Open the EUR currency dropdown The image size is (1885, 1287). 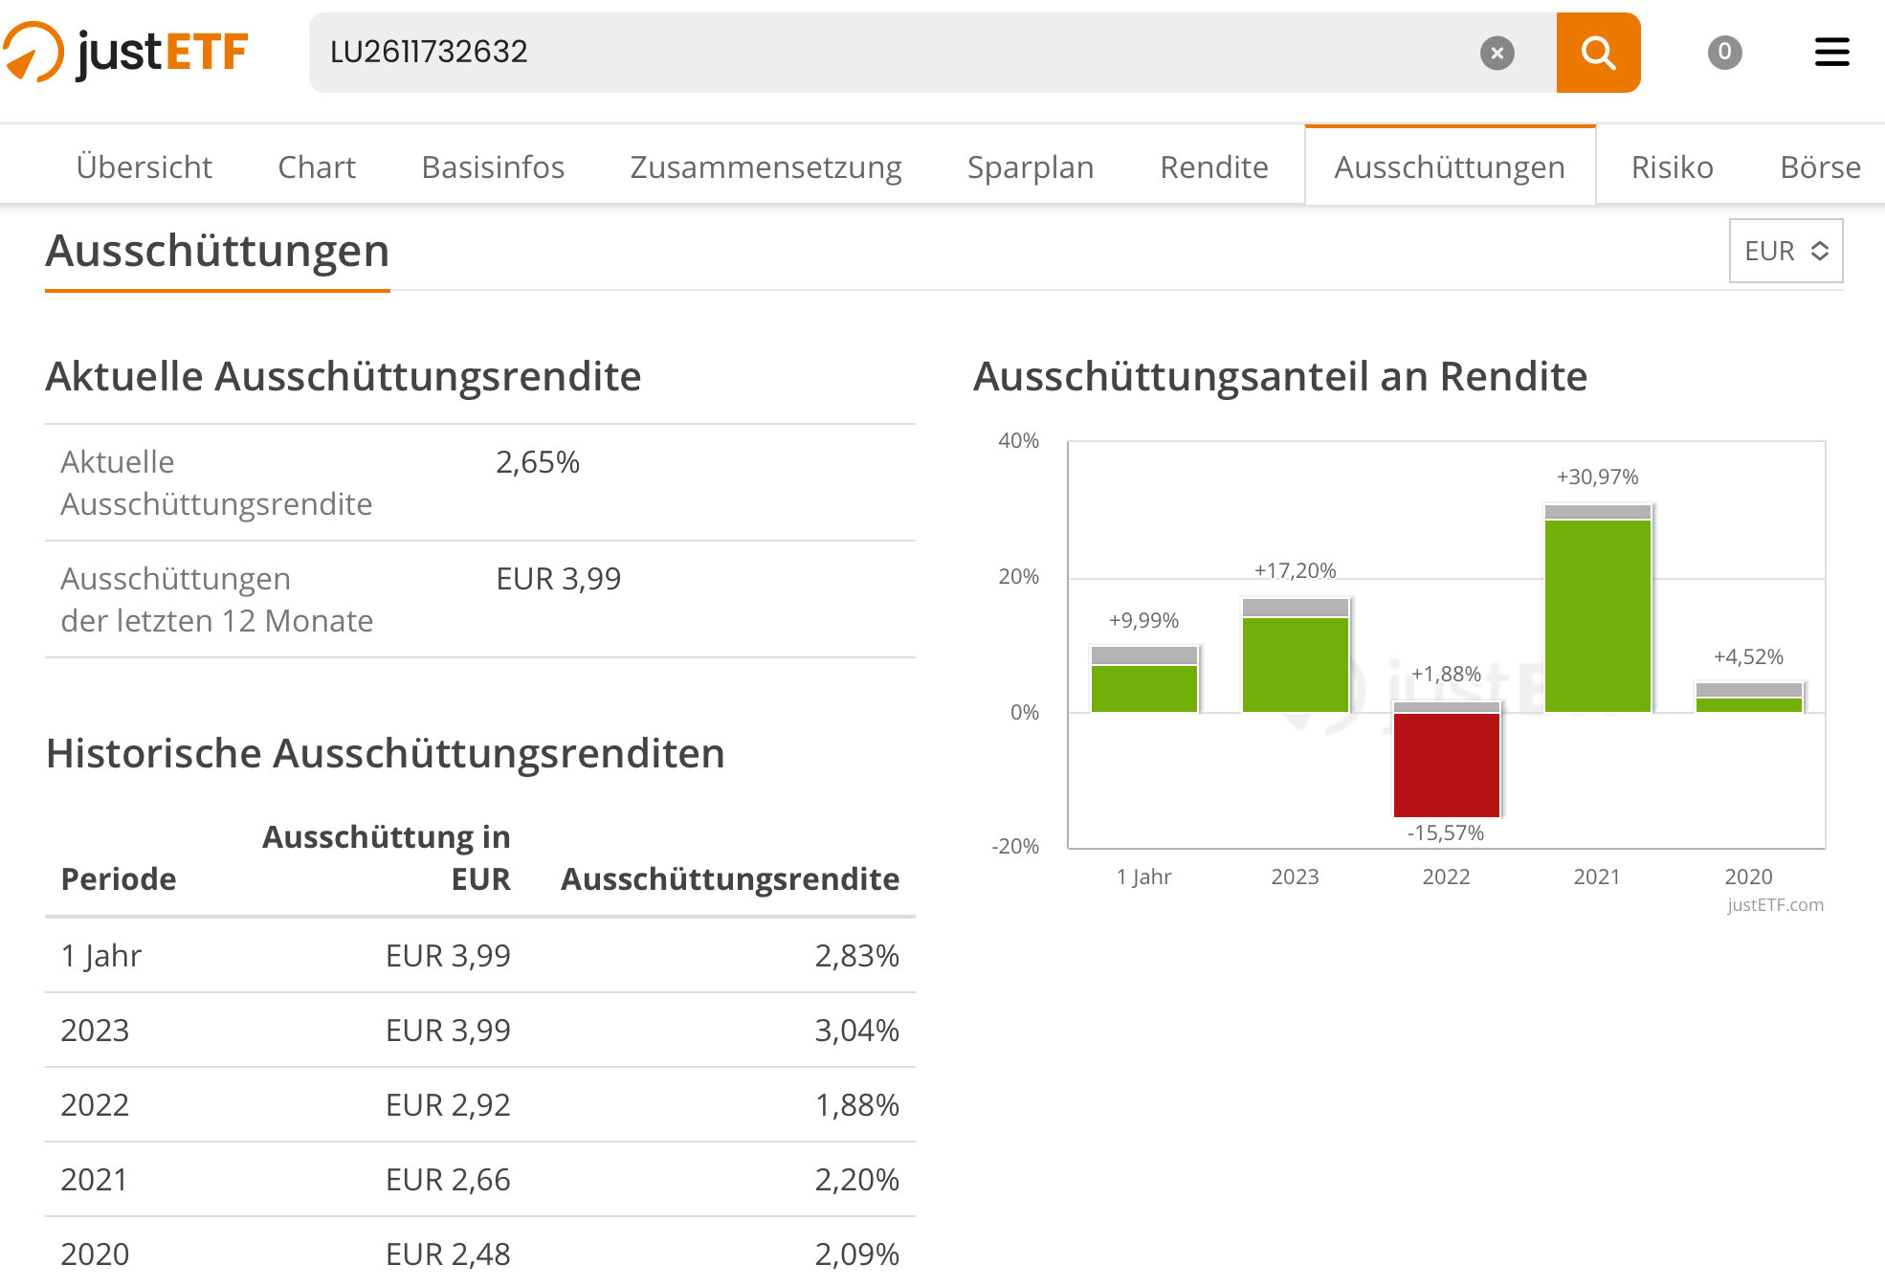point(1785,251)
